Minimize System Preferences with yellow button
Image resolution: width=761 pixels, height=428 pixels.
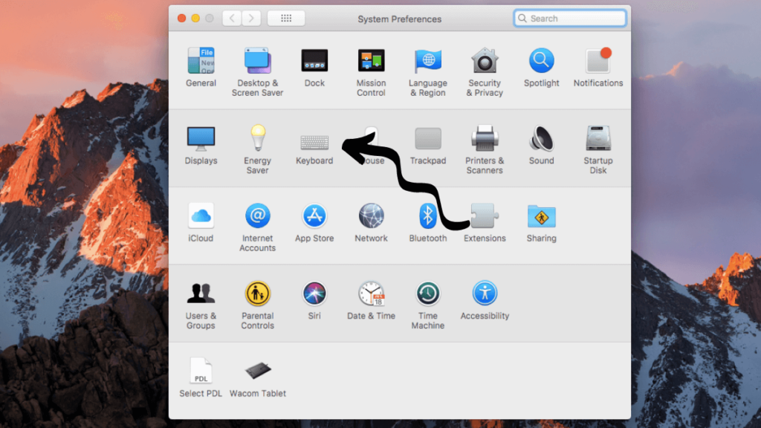pos(195,19)
